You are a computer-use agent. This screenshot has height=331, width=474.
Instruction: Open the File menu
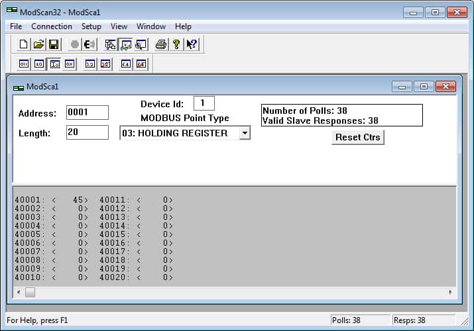[x=16, y=26]
